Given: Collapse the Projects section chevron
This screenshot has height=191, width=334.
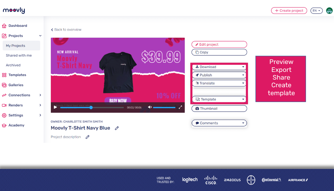Looking at the screenshot, I should (x=40, y=36).
